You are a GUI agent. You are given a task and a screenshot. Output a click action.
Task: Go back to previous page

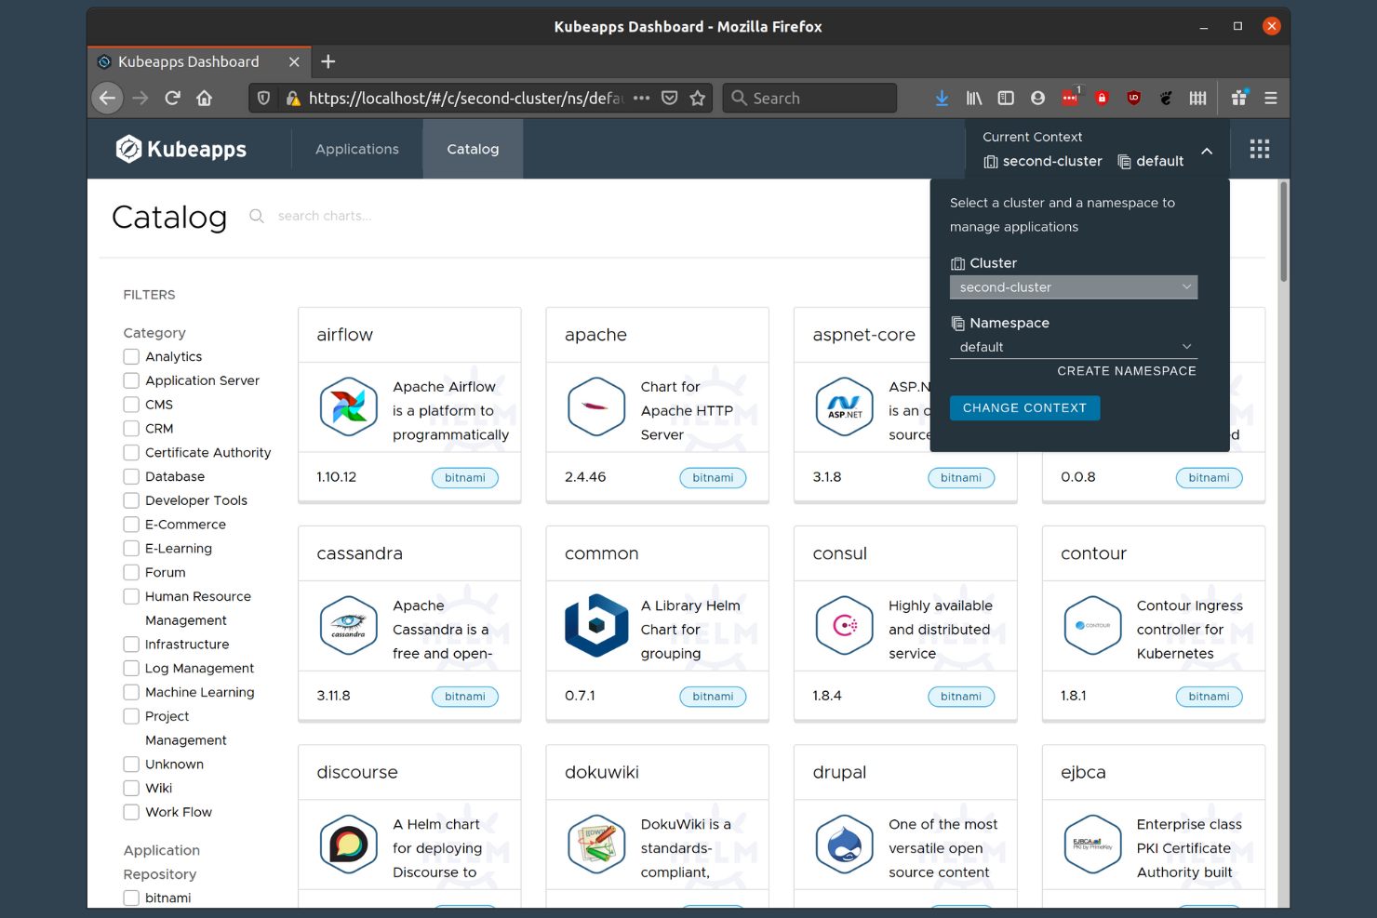(108, 98)
